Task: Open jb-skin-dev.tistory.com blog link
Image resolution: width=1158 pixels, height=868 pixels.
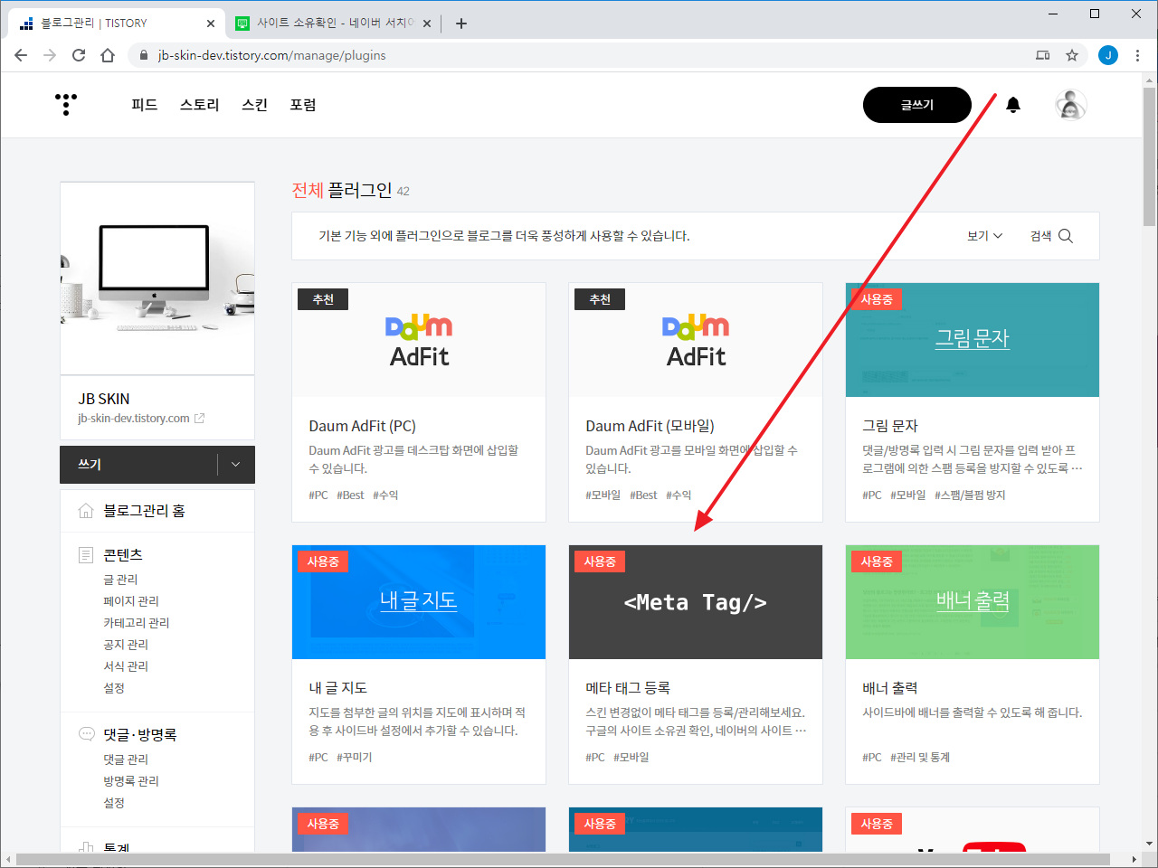Action: 134,419
